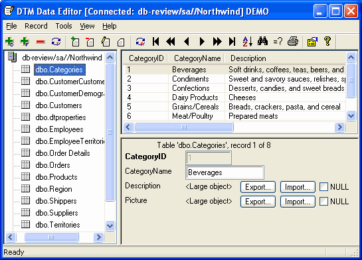Click the Meat/Poultry row cell
Viewport: 362px width, 260px height.
pos(197,116)
